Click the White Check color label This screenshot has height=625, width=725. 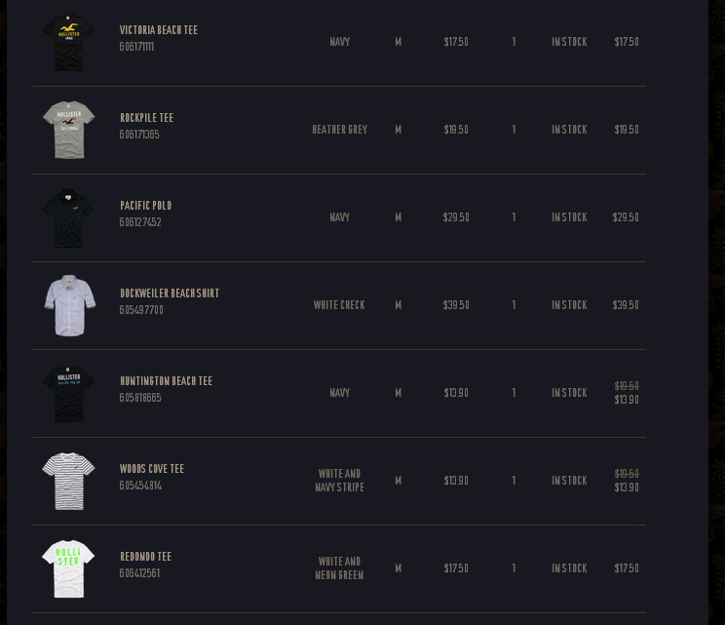(x=339, y=305)
